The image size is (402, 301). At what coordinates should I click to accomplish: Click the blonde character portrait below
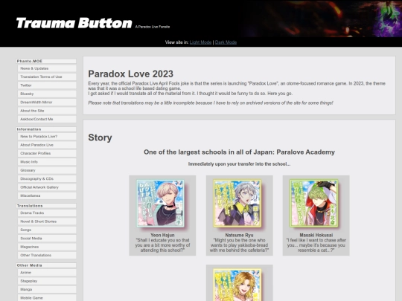coord(237,285)
